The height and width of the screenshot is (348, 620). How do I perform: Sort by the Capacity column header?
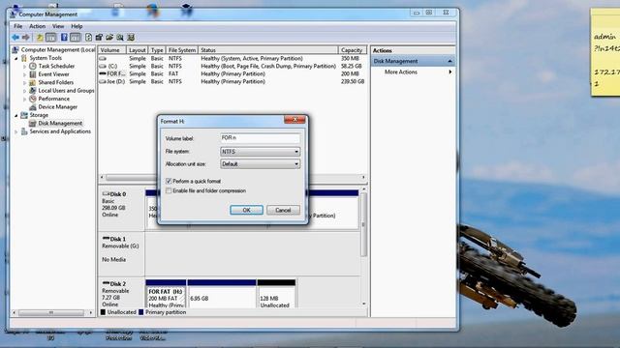pyautogui.click(x=353, y=50)
